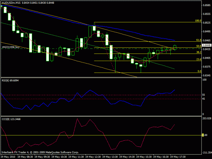Click the RSI level 55 label
212x159 pixels.
coord(204,95)
